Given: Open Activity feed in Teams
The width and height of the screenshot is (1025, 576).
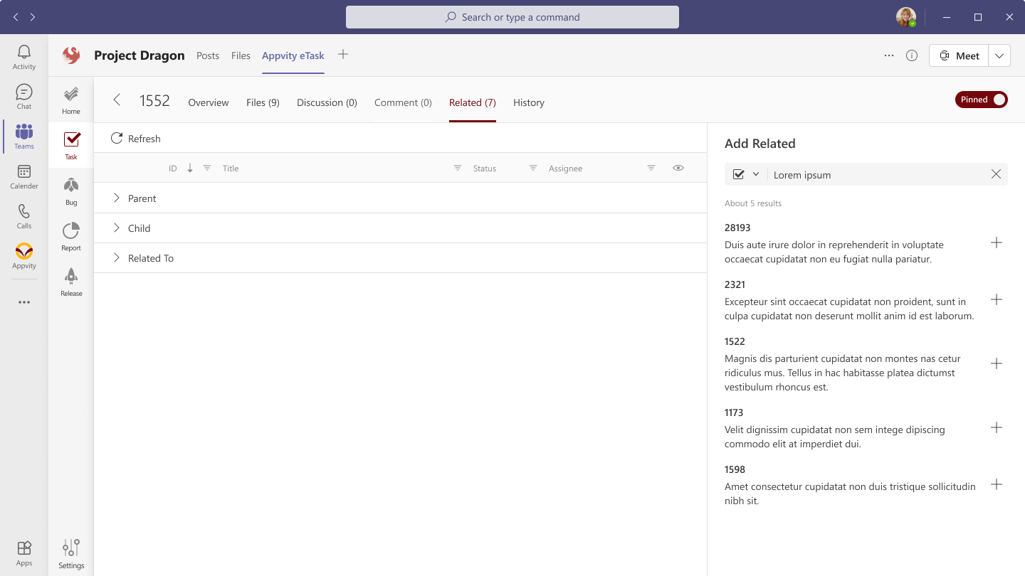Looking at the screenshot, I should click(23, 55).
